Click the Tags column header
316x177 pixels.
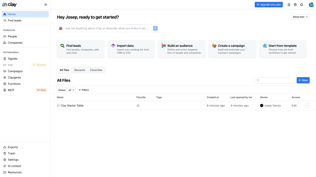click(159, 98)
